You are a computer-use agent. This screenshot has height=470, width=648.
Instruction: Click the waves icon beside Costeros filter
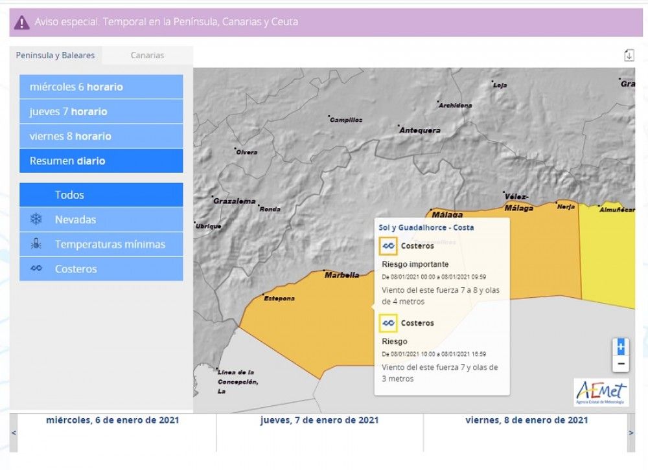[36, 269]
